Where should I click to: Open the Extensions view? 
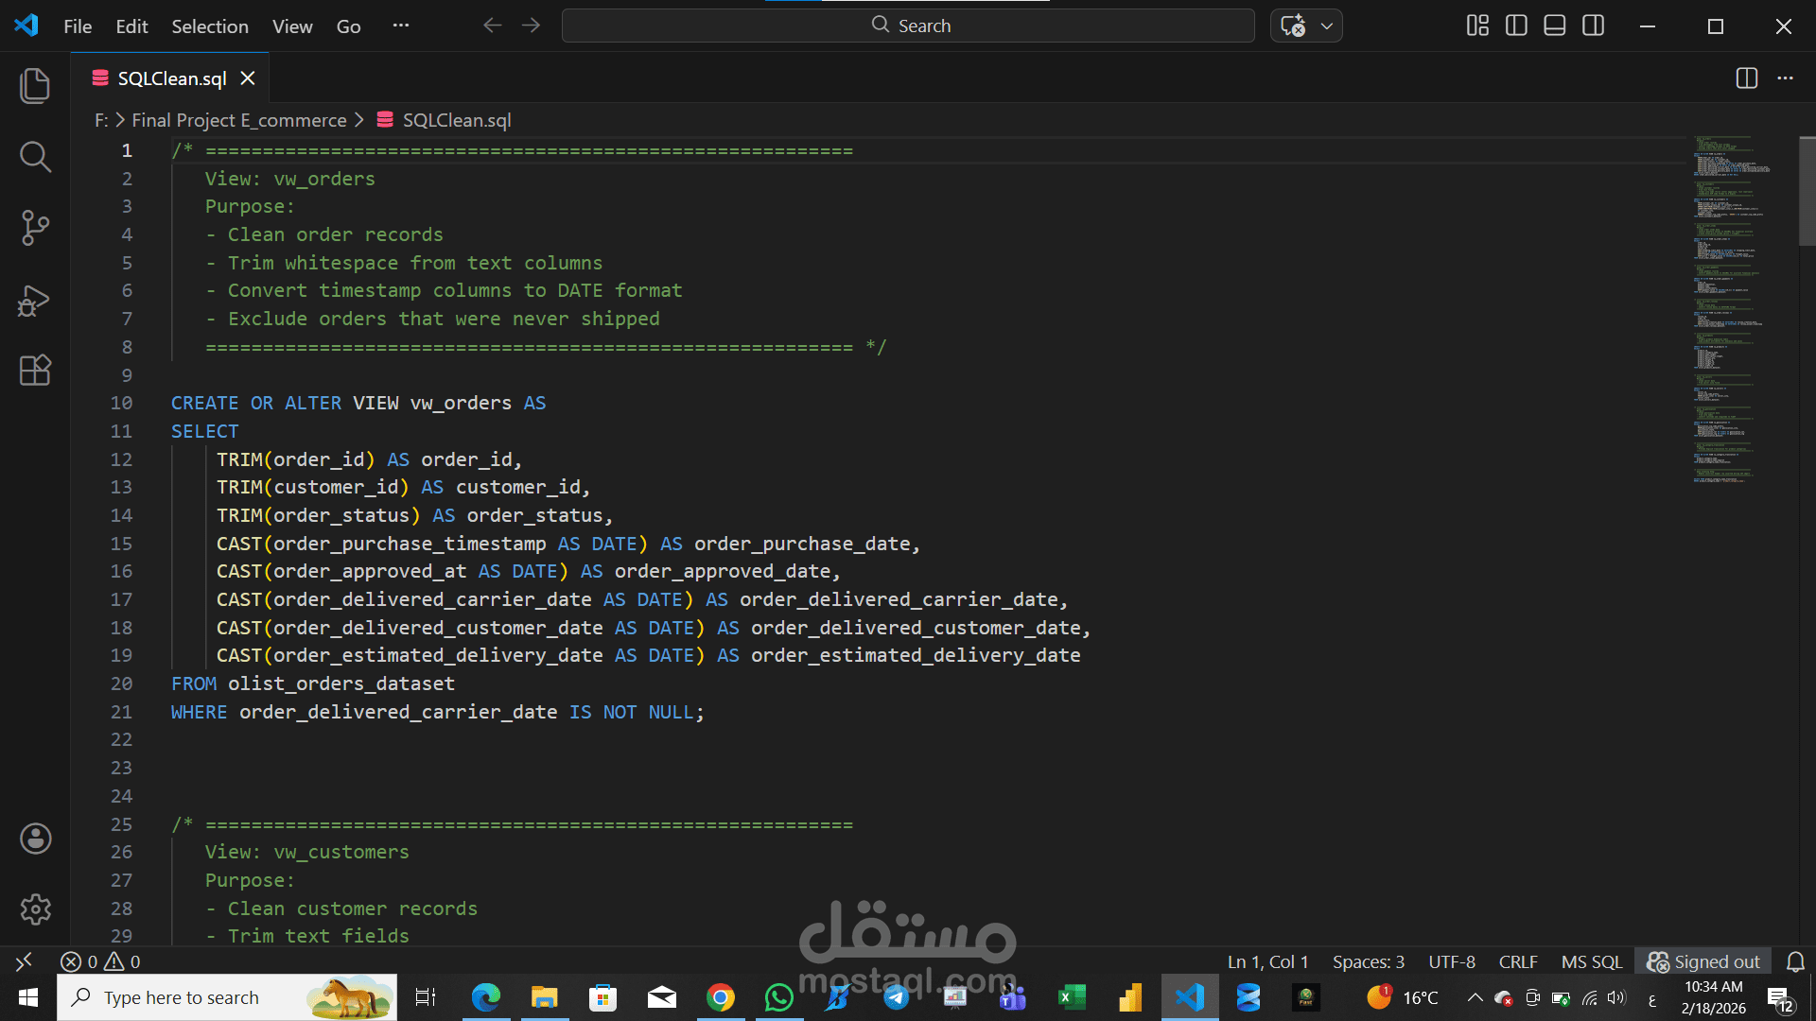click(35, 370)
